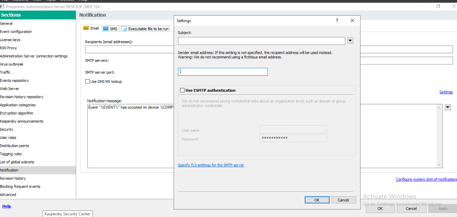Click the Configure numeric limit of notifications link
This screenshot has width=457, height=217.
click(x=426, y=179)
